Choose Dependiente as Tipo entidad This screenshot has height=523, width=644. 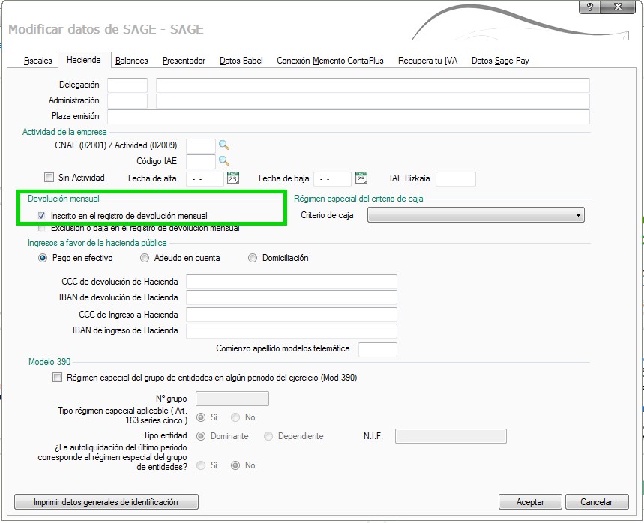(268, 436)
